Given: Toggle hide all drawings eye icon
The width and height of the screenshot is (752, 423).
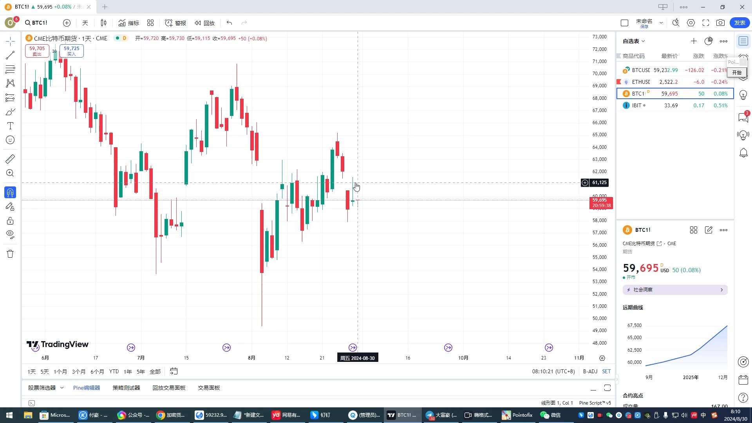Looking at the screenshot, I should click(x=10, y=235).
